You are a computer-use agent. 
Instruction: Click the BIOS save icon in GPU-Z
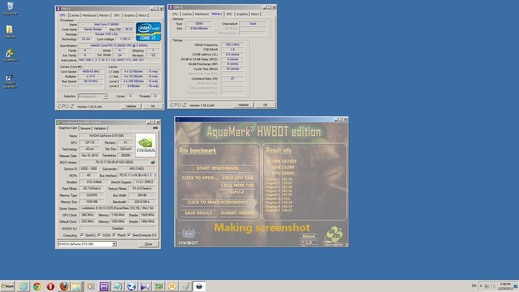(153, 162)
